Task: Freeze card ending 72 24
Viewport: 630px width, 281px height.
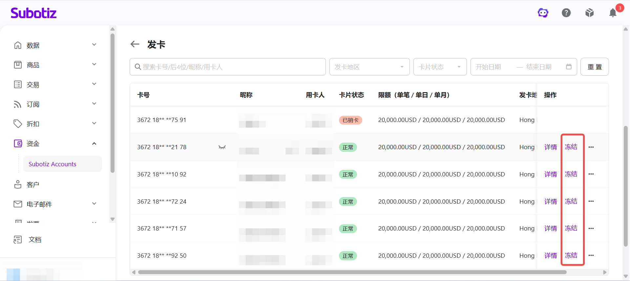Action: click(x=571, y=201)
